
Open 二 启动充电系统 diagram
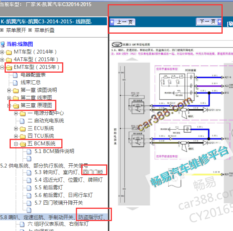click(46, 121)
